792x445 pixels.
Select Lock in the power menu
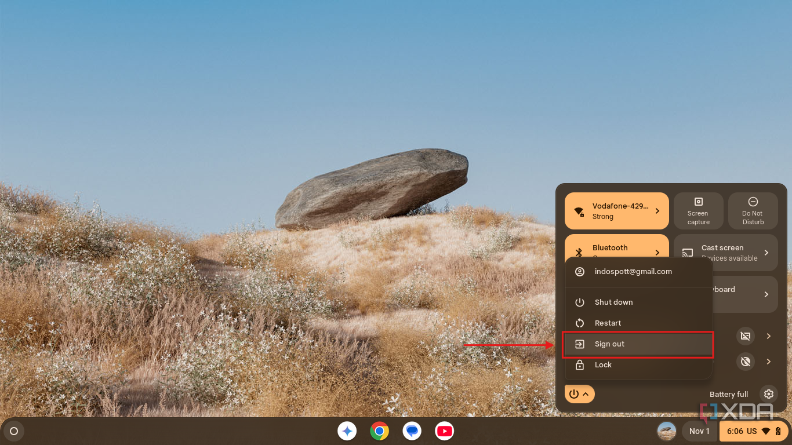(x=638, y=365)
